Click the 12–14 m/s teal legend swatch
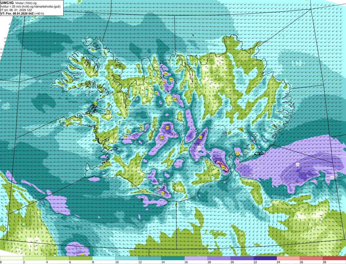346x264 pixels. (x=150, y=258)
